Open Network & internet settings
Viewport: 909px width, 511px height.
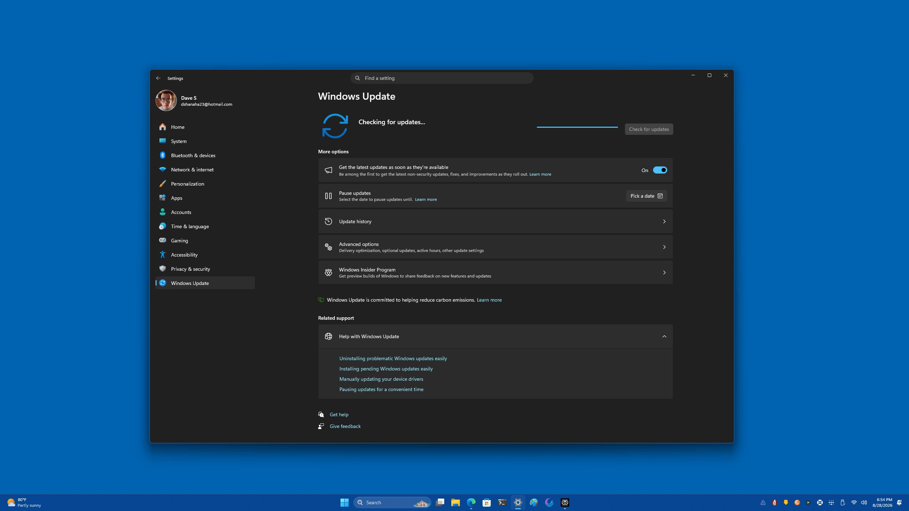(205, 169)
